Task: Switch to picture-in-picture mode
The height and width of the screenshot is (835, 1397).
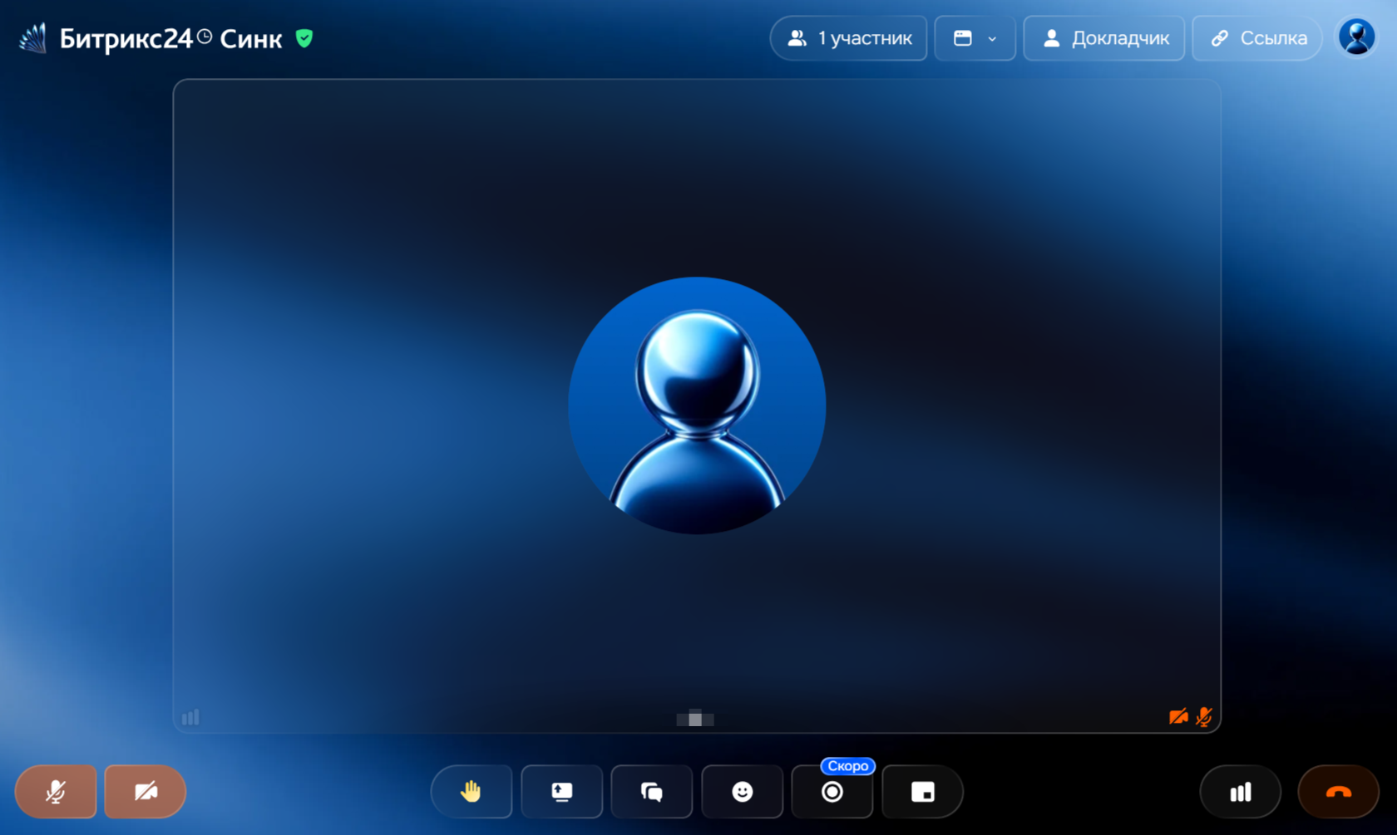Action: tap(923, 792)
